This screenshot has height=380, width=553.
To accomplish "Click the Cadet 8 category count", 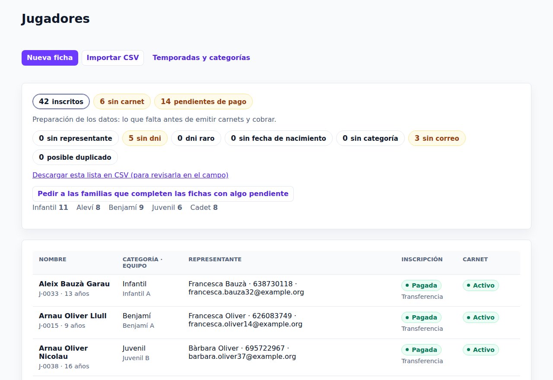I will click(204, 207).
